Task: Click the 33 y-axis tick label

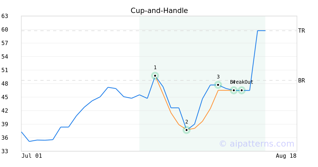Action: click(x=5, y=151)
